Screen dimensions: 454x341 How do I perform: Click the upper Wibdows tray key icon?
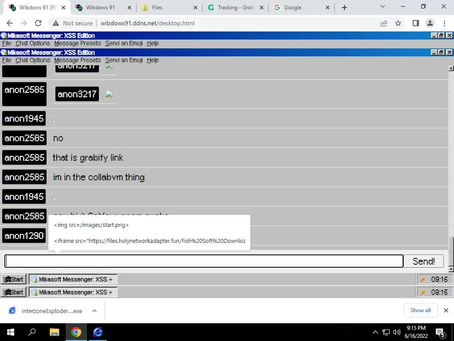click(x=423, y=279)
